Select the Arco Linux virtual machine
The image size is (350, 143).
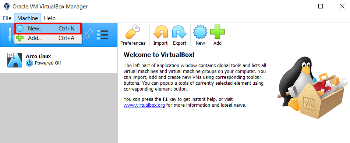pos(59,60)
